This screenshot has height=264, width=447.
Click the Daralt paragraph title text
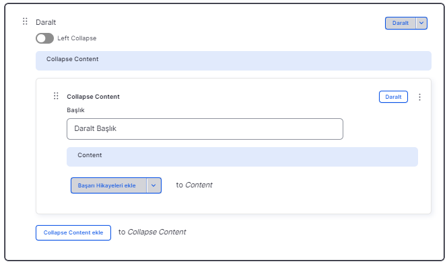[46, 22]
